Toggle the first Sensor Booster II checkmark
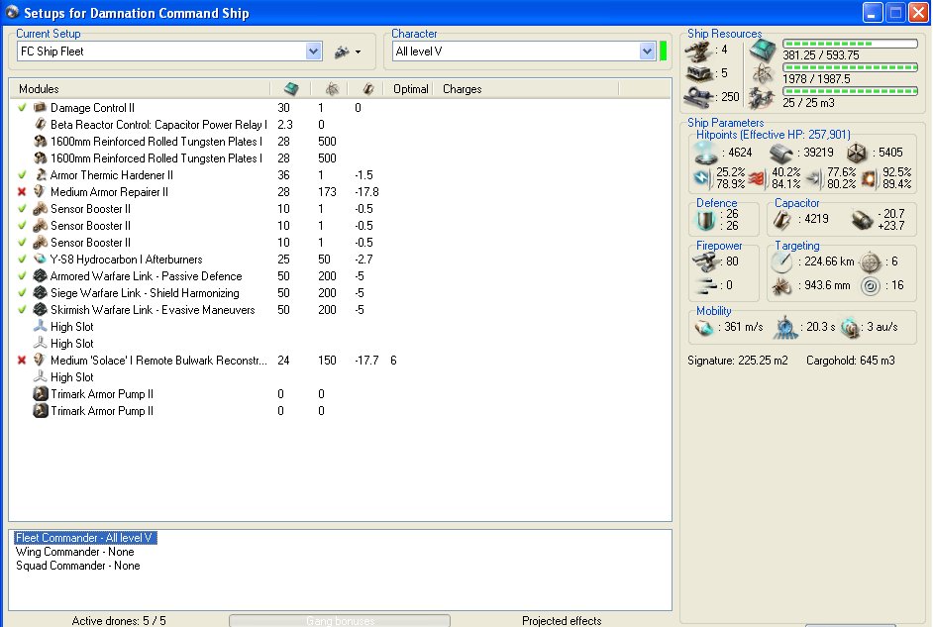Viewport: 933px width, 627px height. [22, 209]
